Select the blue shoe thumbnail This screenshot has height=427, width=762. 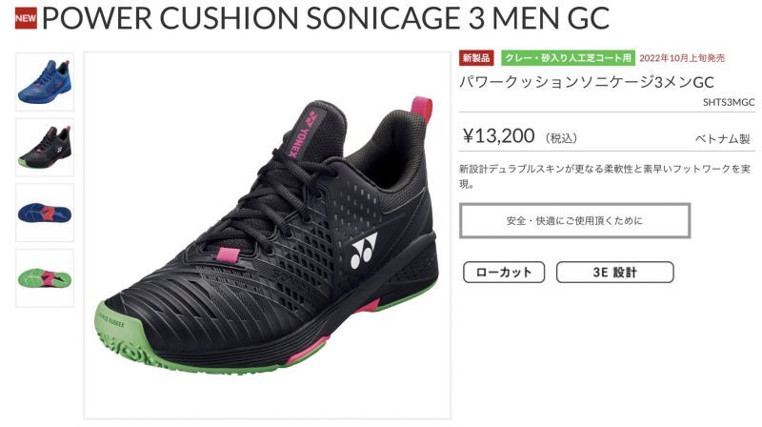(x=45, y=82)
